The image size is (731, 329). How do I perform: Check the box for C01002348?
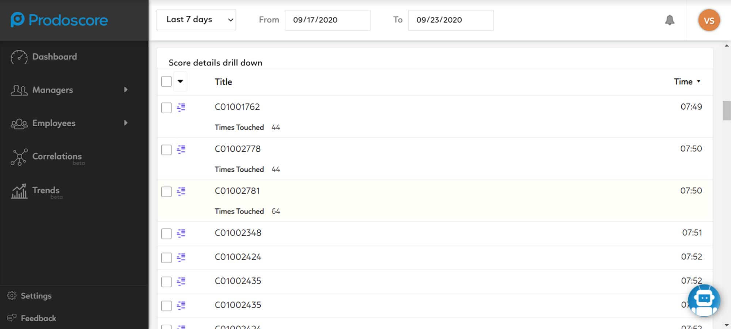pos(166,234)
